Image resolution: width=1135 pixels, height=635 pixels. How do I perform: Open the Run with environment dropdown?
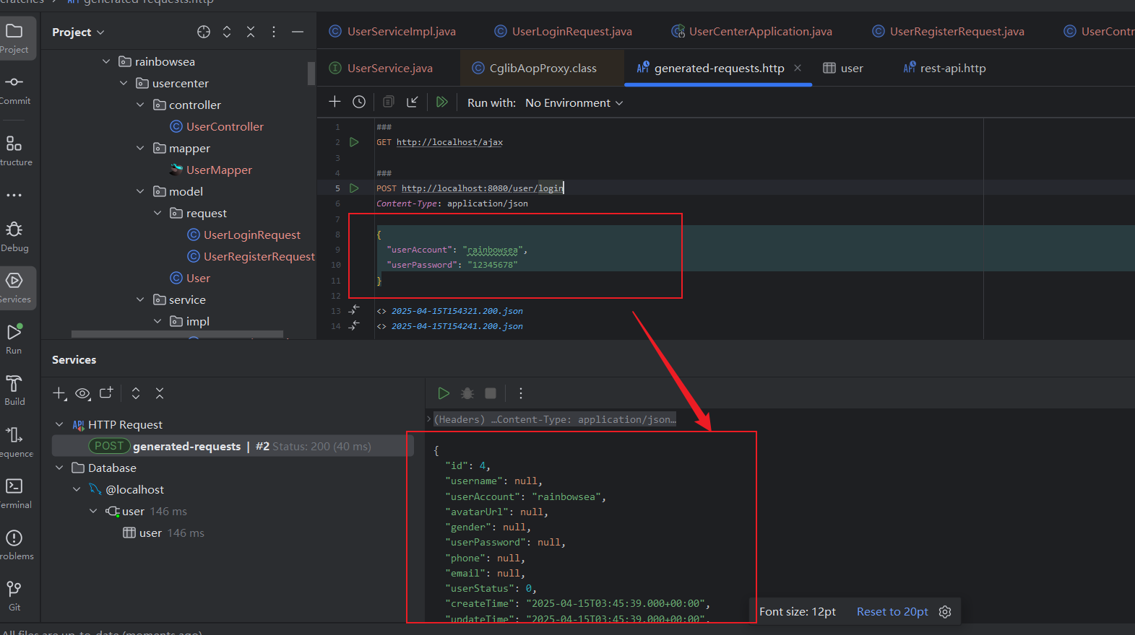pos(574,103)
